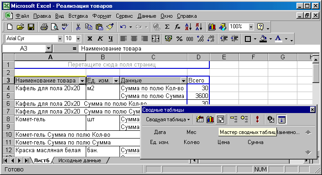Image resolution: width=322 pixels, height=175 pixels.
Task: Open the Вставка menu
Action: coord(78,16)
